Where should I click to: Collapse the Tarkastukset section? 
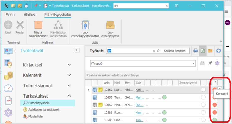pos(69,96)
